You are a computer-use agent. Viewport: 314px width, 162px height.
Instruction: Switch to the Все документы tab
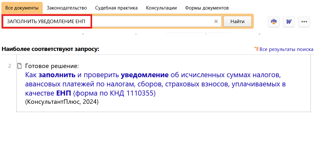point(22,8)
